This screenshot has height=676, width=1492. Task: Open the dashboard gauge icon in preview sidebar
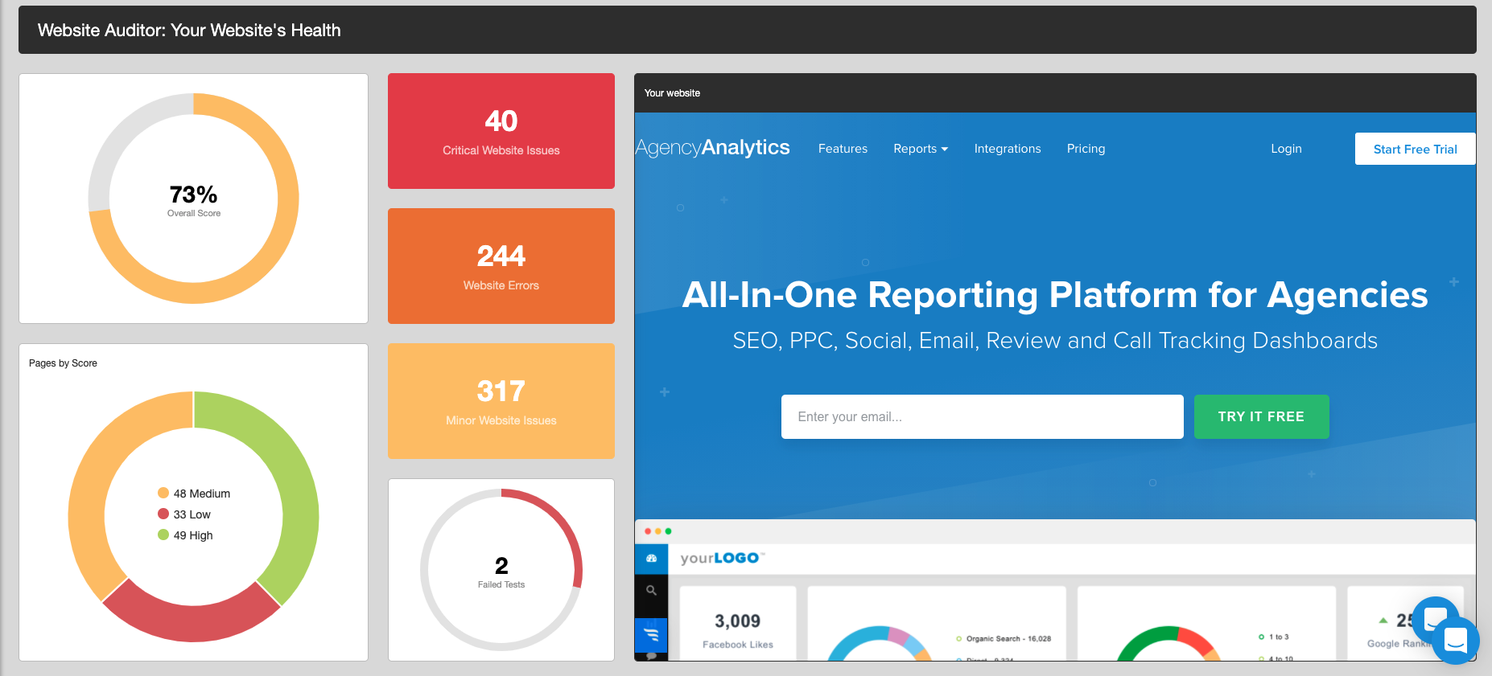point(652,558)
